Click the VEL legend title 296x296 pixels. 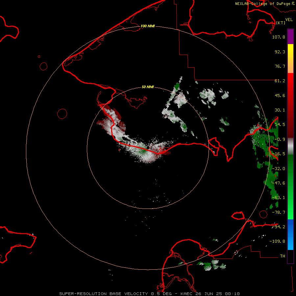(289, 20)
